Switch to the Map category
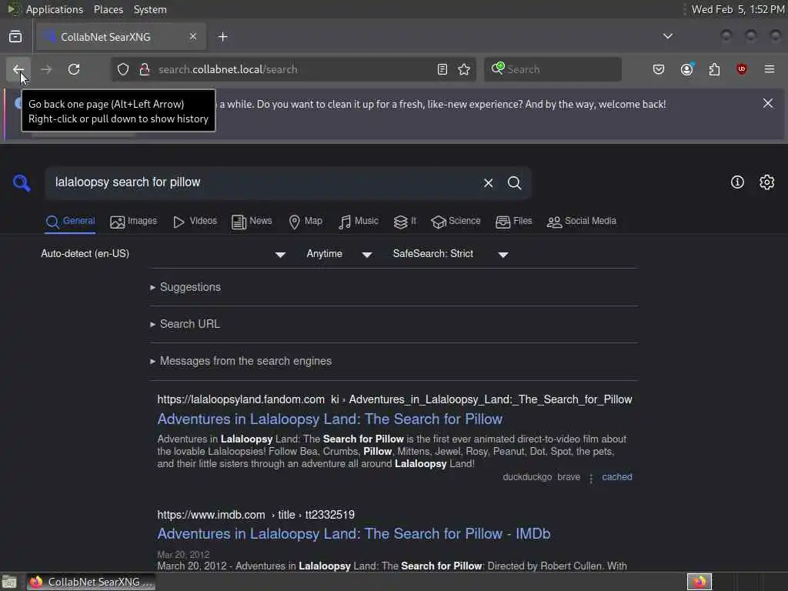This screenshot has width=788, height=591. (x=306, y=221)
